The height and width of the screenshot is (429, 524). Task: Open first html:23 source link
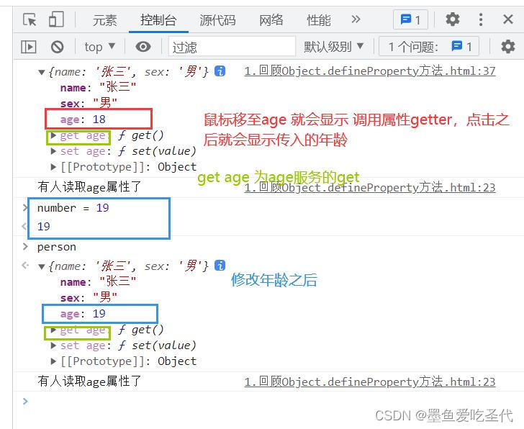370,187
